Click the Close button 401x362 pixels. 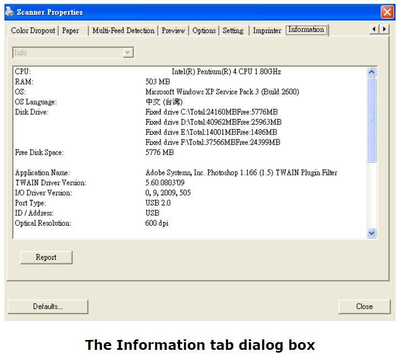click(365, 306)
